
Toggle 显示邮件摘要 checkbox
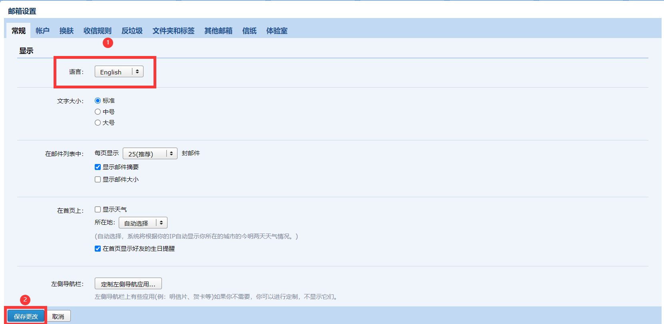tap(98, 167)
